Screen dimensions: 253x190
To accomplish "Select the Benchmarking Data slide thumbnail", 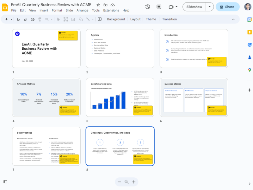I will coord(120,98).
